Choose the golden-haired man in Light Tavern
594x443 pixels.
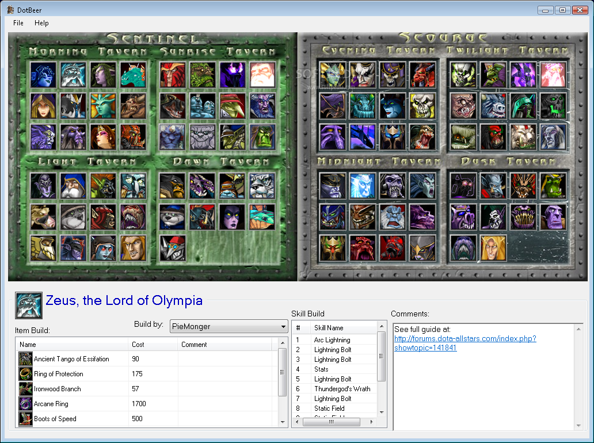click(x=133, y=248)
